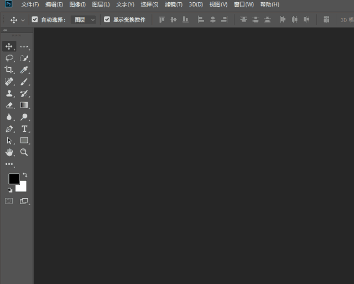Open the 窗口(W) menu
The image size is (354, 284).
(244, 4)
